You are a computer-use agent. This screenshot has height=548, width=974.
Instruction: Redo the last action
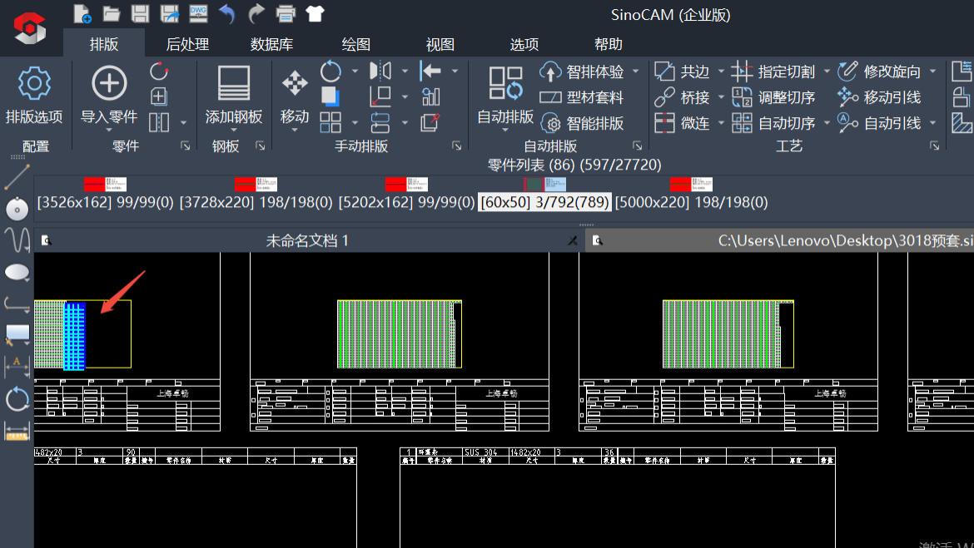point(256,13)
